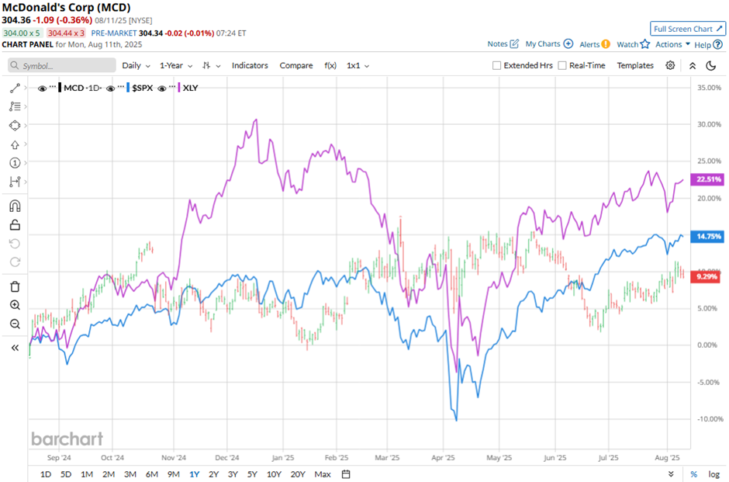This screenshot has width=729, height=482.
Task: Click Compare to add symbols
Action: coord(296,66)
